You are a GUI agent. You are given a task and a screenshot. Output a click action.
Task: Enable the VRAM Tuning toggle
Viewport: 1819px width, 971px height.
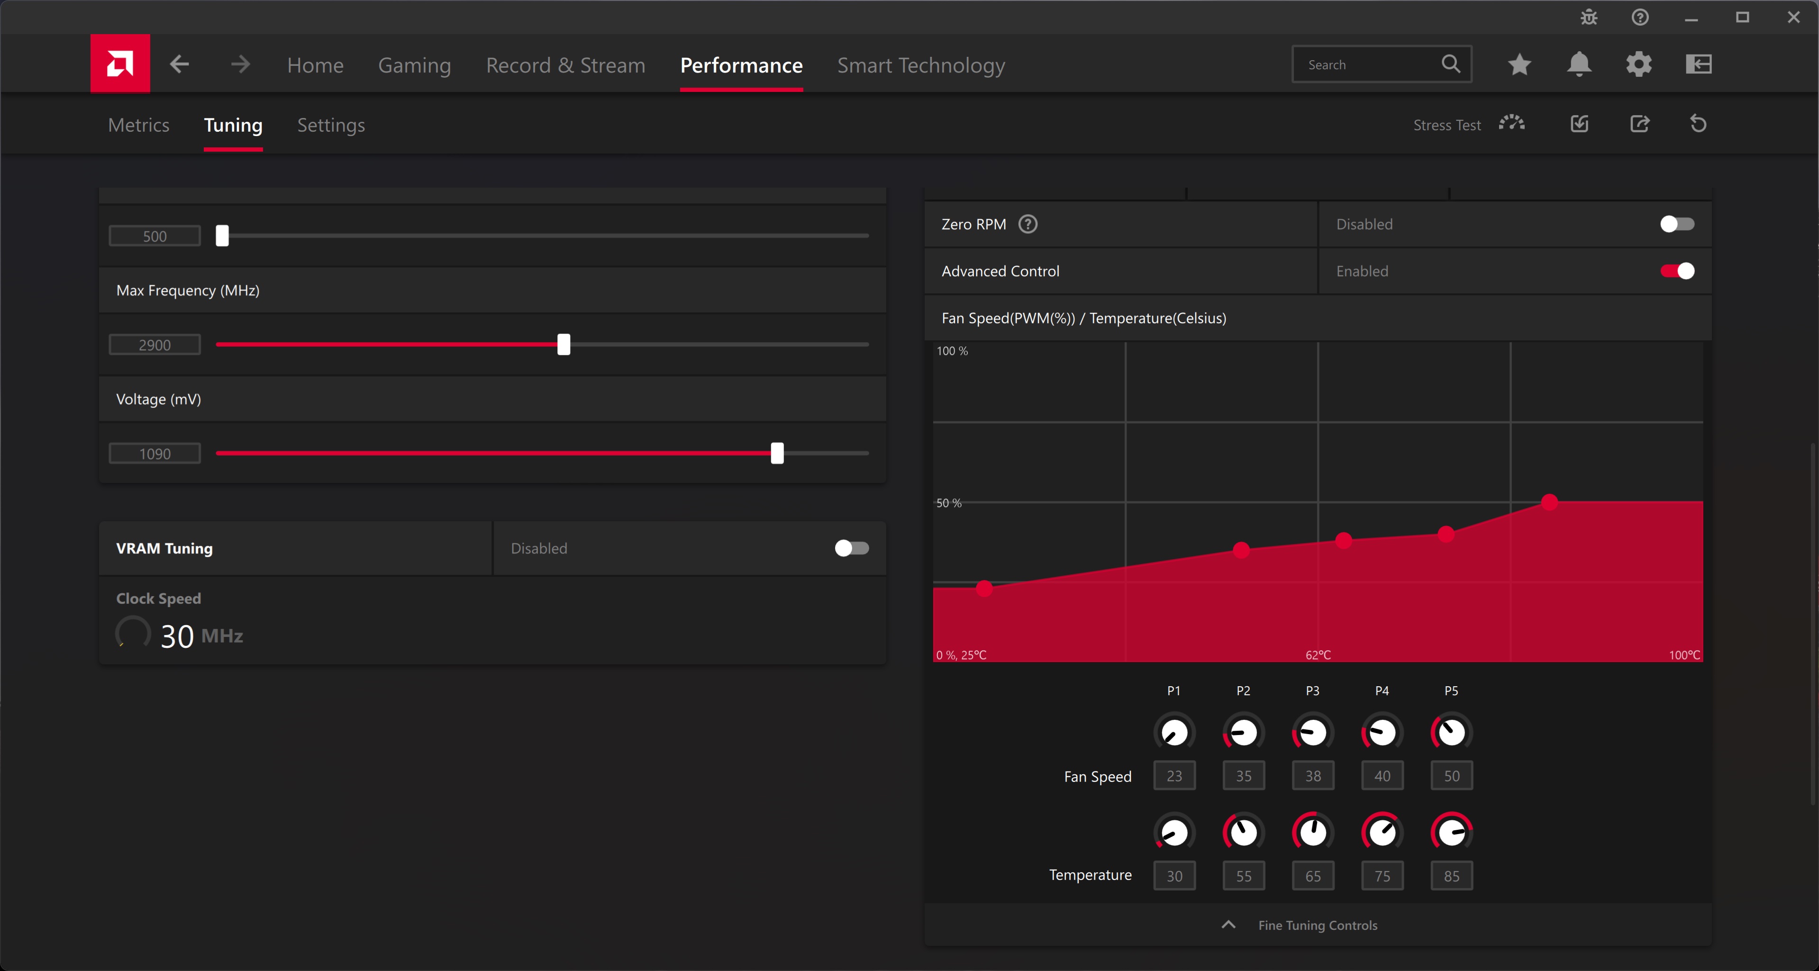[852, 548]
